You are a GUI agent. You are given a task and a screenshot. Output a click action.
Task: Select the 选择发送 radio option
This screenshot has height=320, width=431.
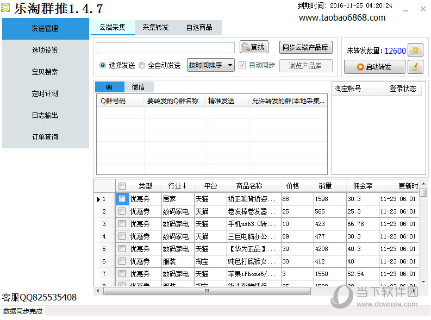click(117, 65)
